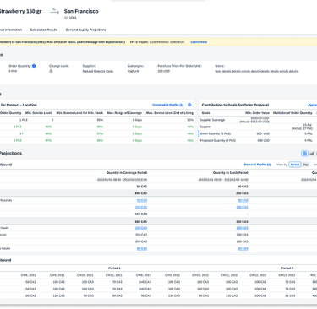
Task: Click the San Francisco location title
Action: pos(81,11)
